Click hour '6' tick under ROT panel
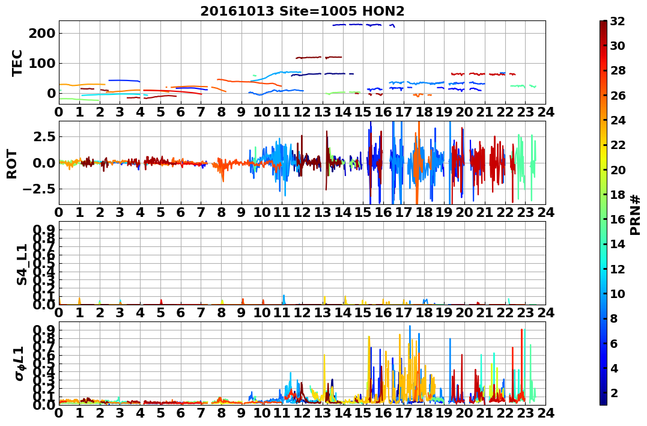Image resolution: width=647 pixels, height=426 pixels. pyautogui.click(x=181, y=213)
